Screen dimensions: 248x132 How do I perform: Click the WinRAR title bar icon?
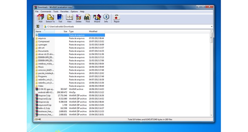36,7
